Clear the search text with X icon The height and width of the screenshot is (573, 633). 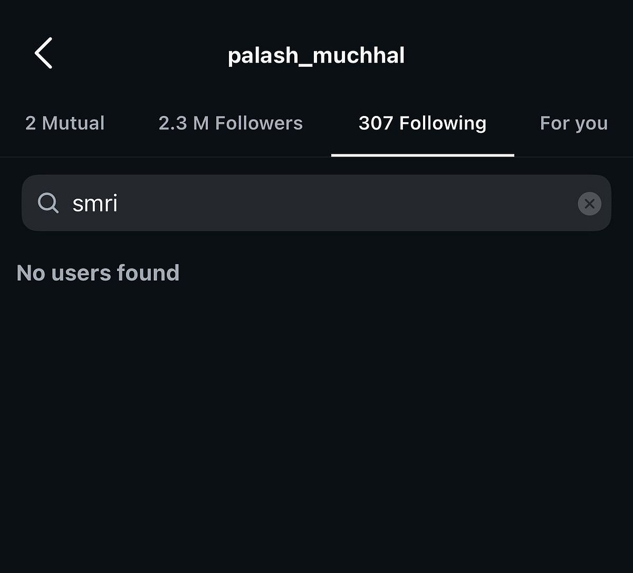(589, 203)
